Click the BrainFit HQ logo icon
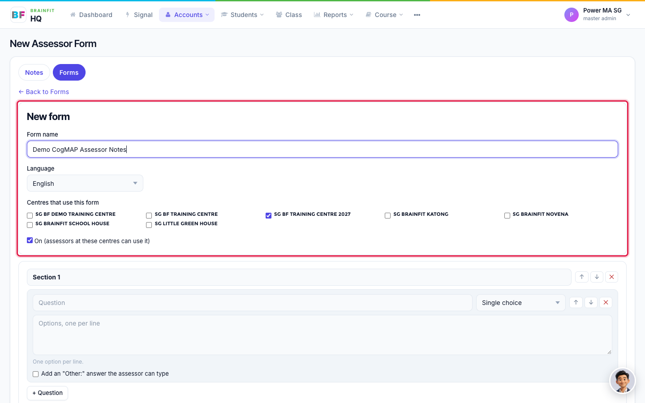This screenshot has height=403, width=645. [x=18, y=15]
